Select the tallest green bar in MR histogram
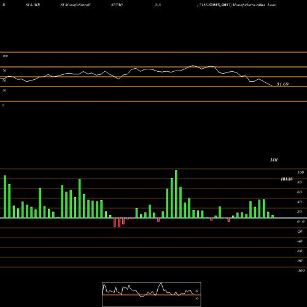Viewport: 307px width, 307px height. [x=176, y=194]
